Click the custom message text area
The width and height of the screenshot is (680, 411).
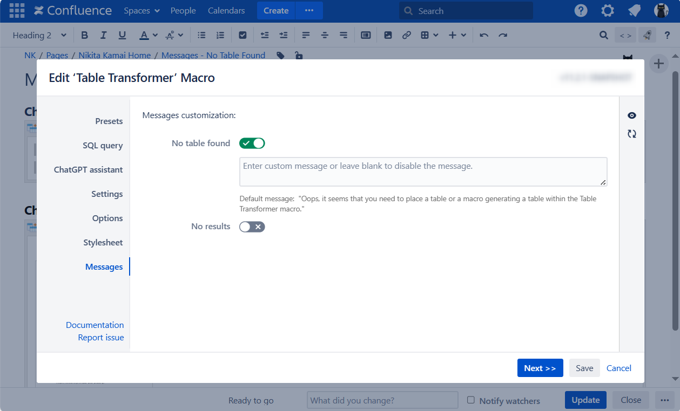[423, 172]
